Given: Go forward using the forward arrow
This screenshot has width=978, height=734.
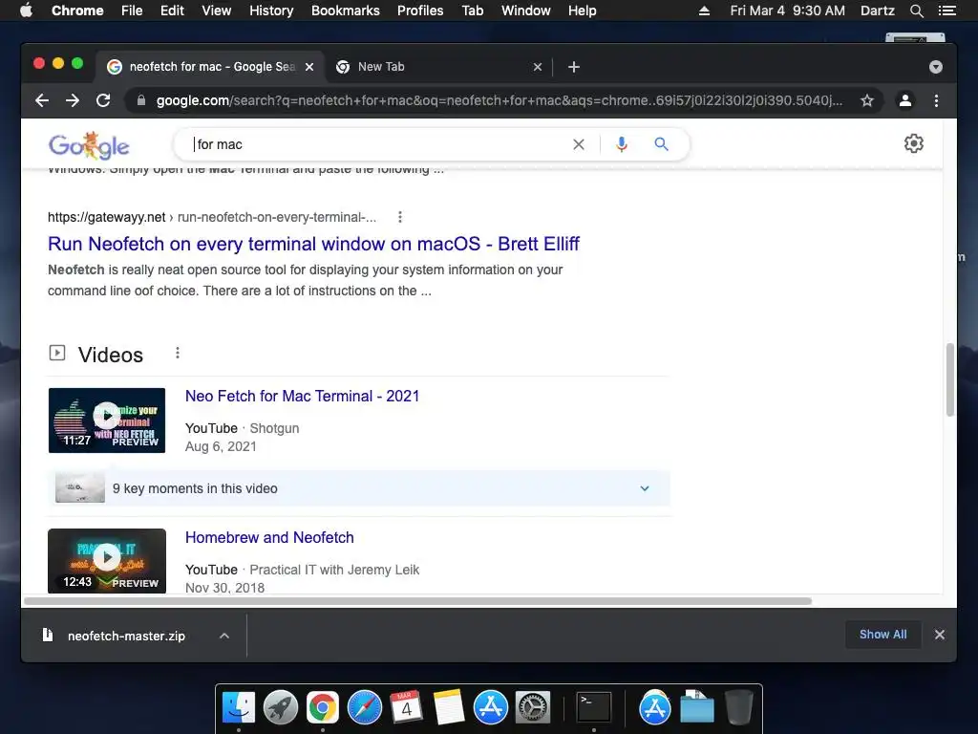Looking at the screenshot, I should click(x=73, y=100).
